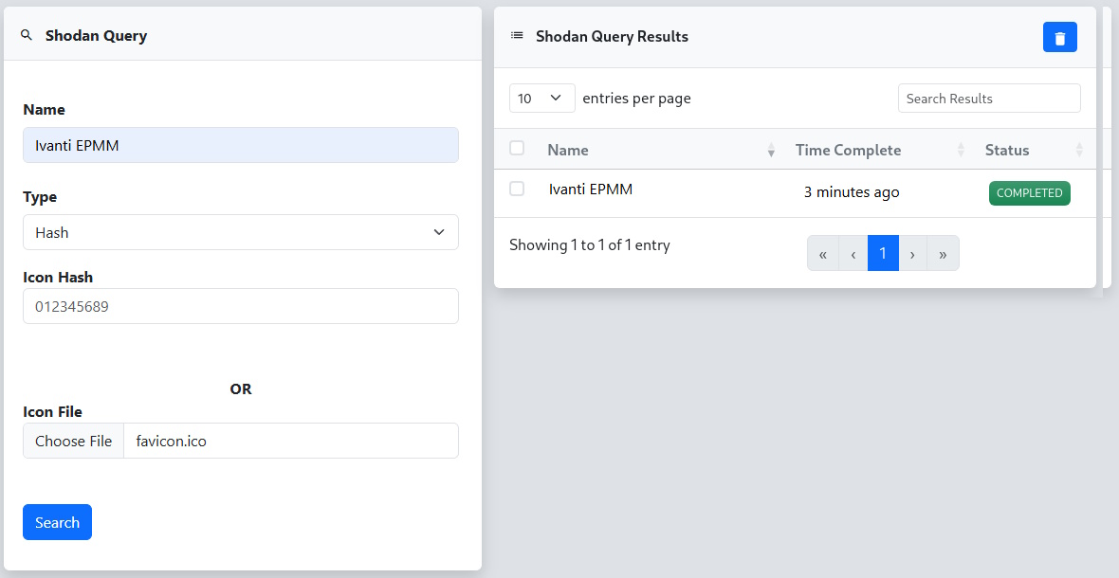Open the Type dropdown showing Hash
The height and width of the screenshot is (578, 1119).
(241, 232)
